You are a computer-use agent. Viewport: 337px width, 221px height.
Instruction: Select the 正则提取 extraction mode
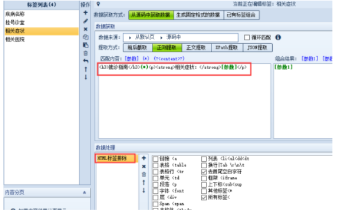coord(167,48)
